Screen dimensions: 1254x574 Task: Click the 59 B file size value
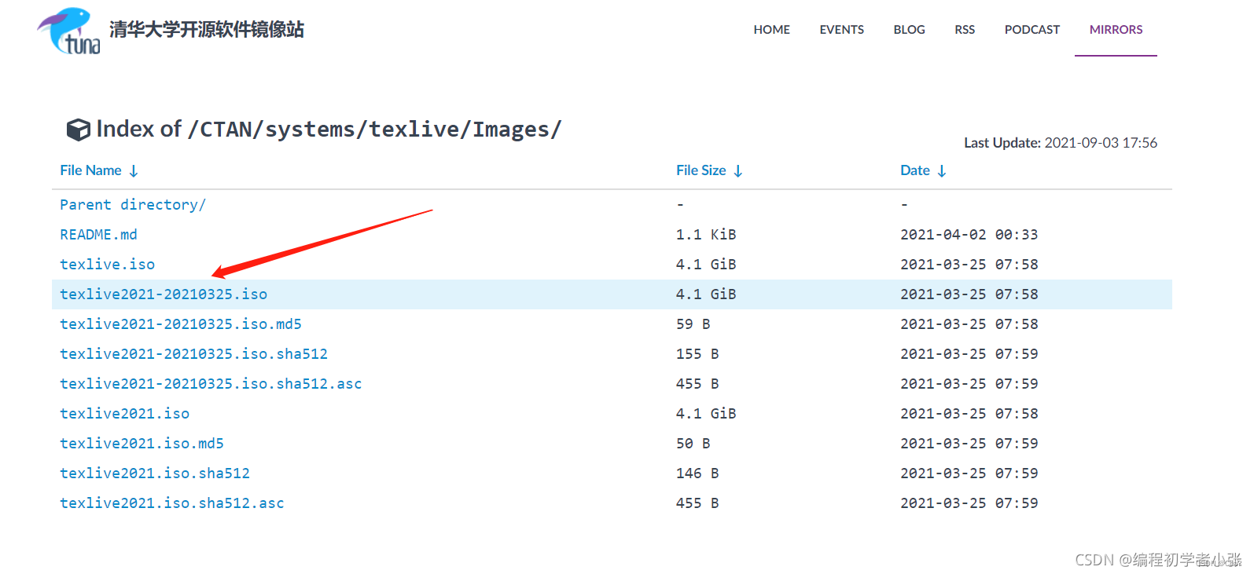click(693, 324)
